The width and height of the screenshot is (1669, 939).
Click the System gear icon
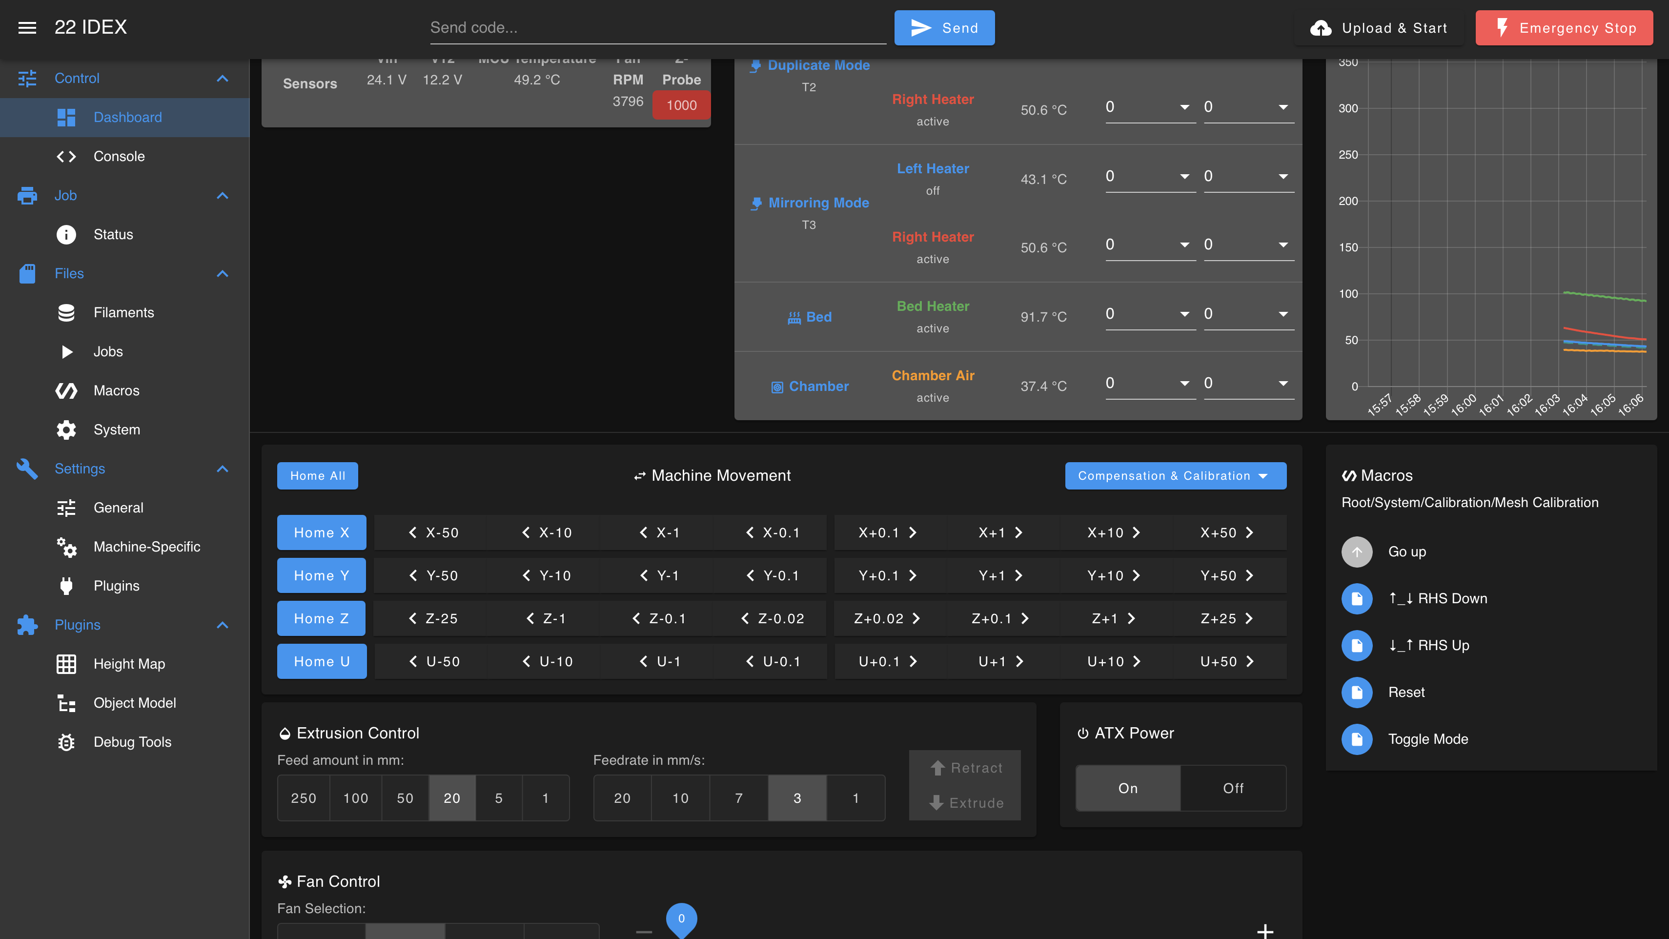click(x=66, y=429)
